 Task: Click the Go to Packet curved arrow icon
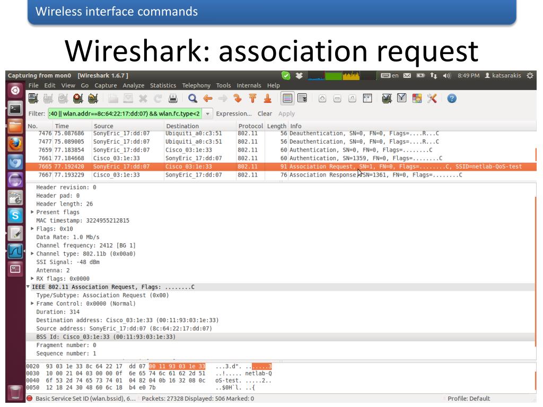(x=238, y=99)
